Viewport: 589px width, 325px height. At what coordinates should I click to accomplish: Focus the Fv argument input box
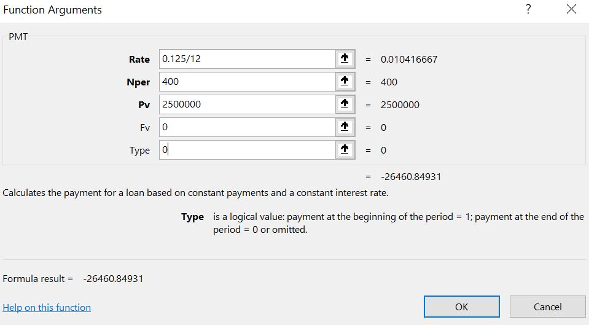[x=247, y=127]
